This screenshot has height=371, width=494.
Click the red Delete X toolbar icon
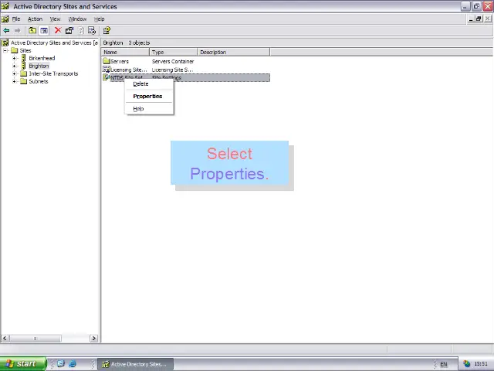click(58, 30)
